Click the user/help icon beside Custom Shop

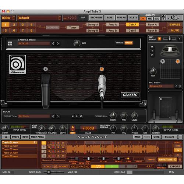click(163, 17)
